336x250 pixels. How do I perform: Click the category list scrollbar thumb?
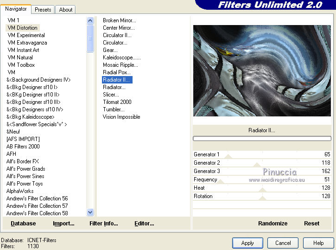90,38
